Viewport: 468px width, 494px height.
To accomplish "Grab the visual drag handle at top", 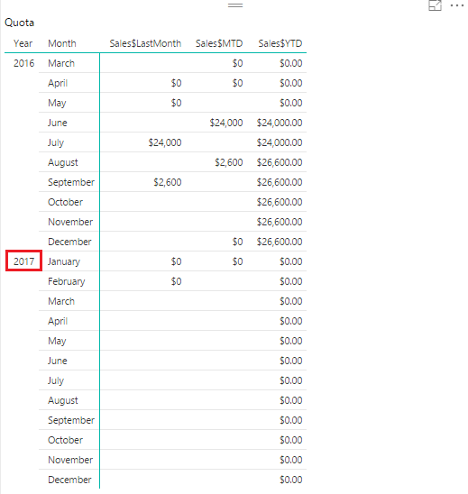I will (x=235, y=5).
